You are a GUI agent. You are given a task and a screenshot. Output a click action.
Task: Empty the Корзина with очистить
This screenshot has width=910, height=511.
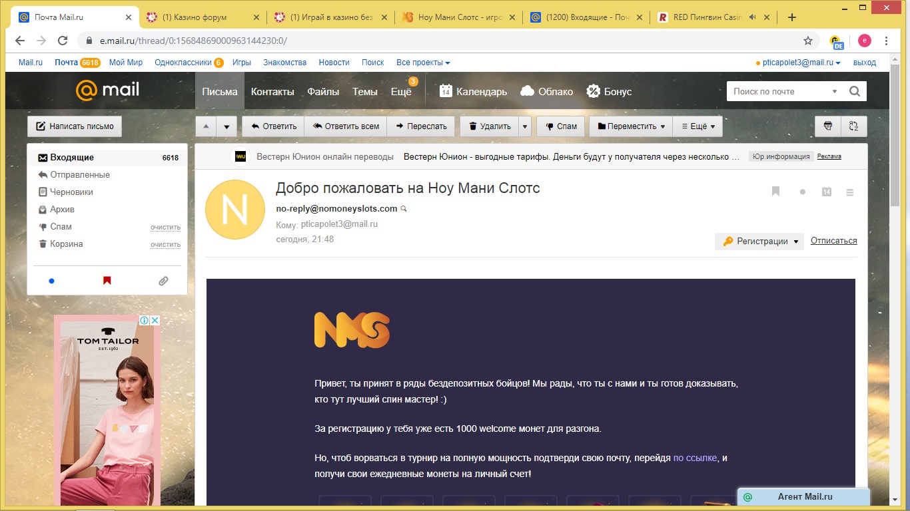[x=165, y=244]
